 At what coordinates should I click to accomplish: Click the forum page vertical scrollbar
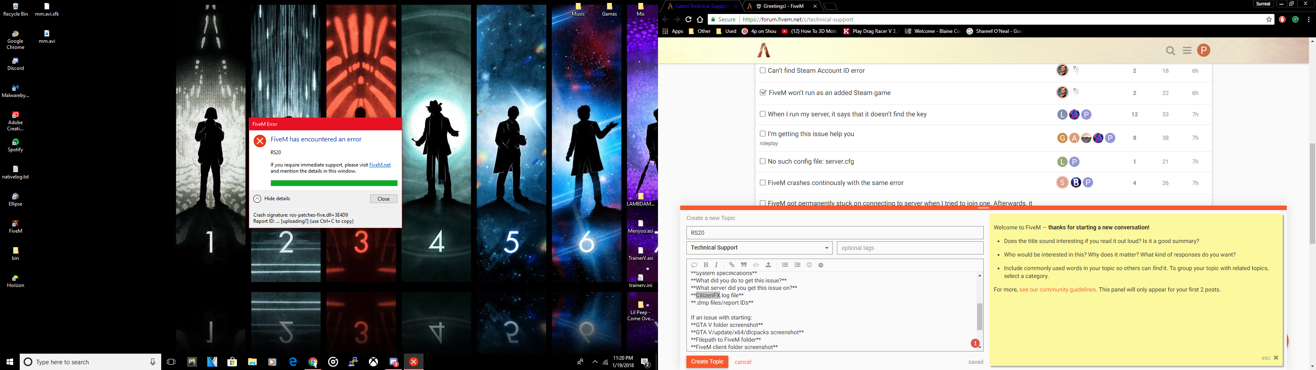1312,193
